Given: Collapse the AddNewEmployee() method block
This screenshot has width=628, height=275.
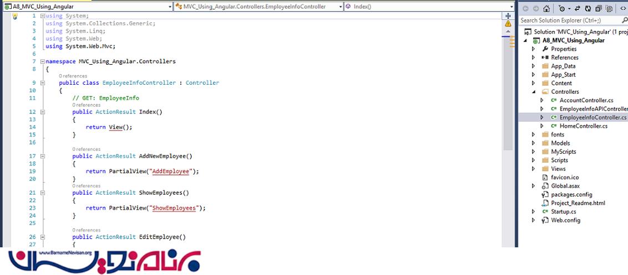Looking at the screenshot, I should [x=43, y=156].
